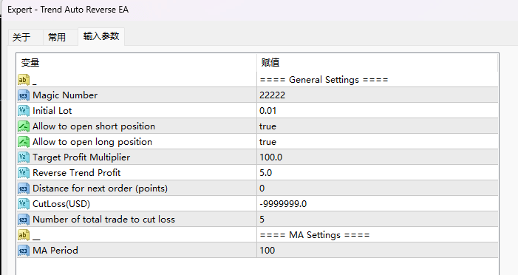Select 'Number of total trade to cut loss' label

click(x=103, y=220)
